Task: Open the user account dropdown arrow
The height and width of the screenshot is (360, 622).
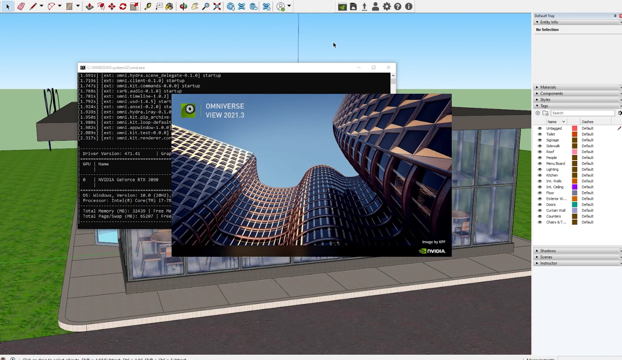Action: 289,6
